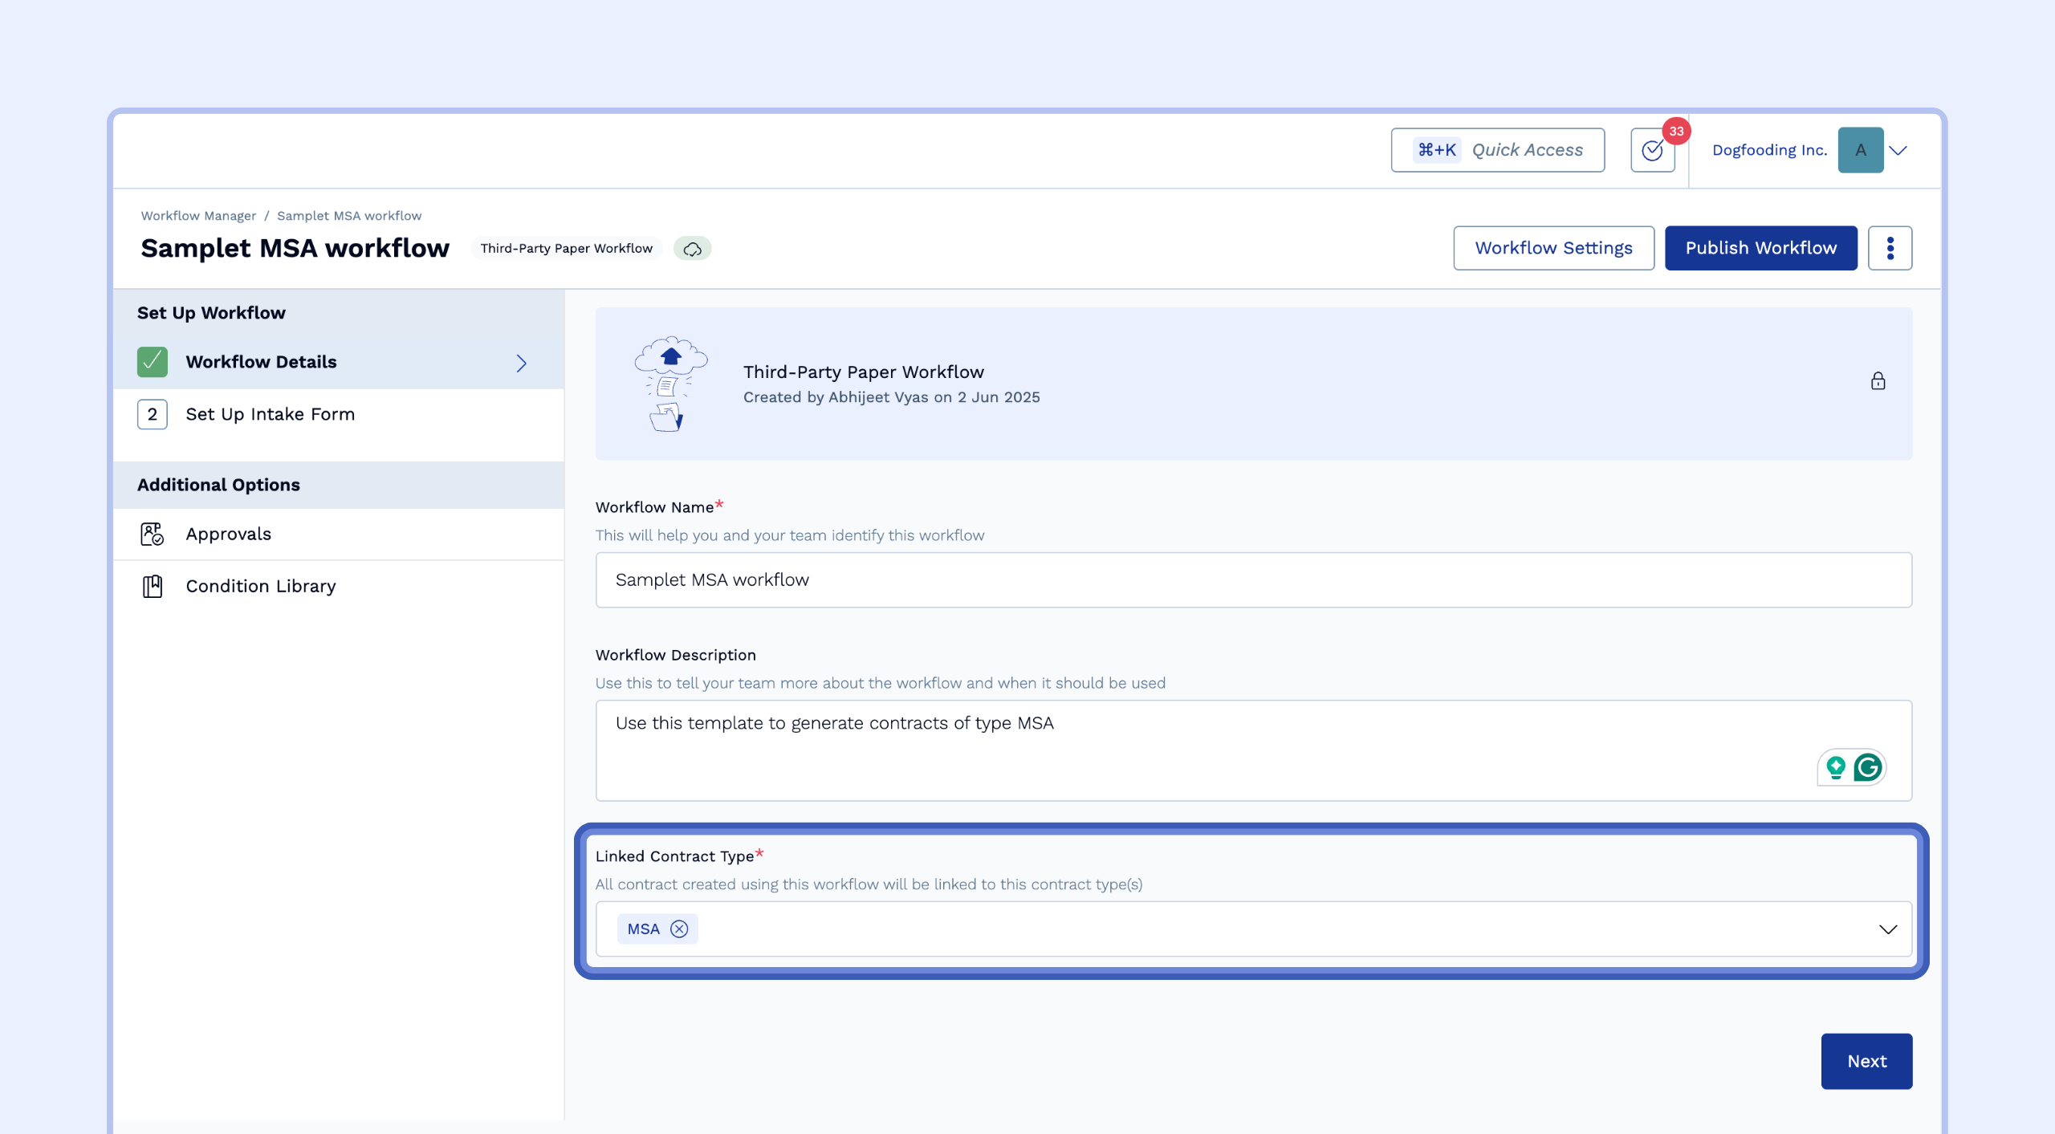Remove the MSA contract type tag
This screenshot has width=2055, height=1134.
(x=679, y=929)
